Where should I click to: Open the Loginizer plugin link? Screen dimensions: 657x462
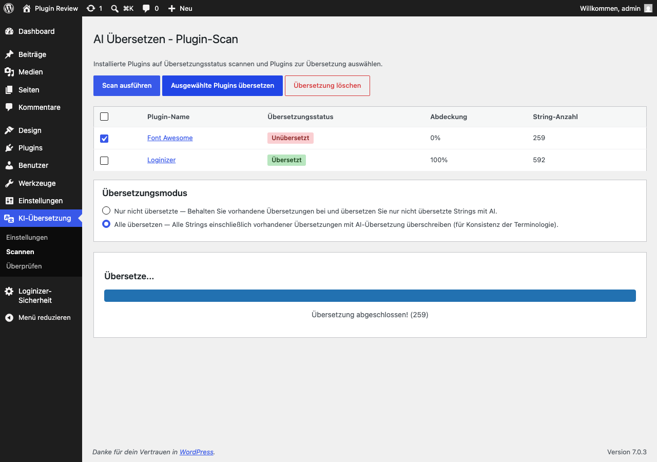click(161, 160)
